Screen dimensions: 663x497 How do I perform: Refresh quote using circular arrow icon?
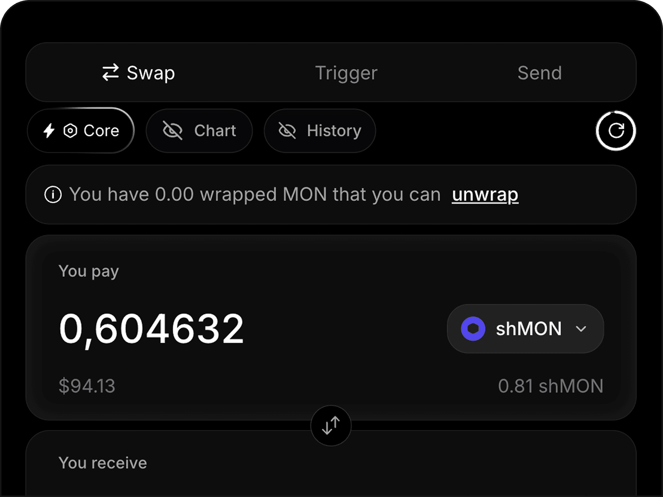pyautogui.click(x=615, y=131)
